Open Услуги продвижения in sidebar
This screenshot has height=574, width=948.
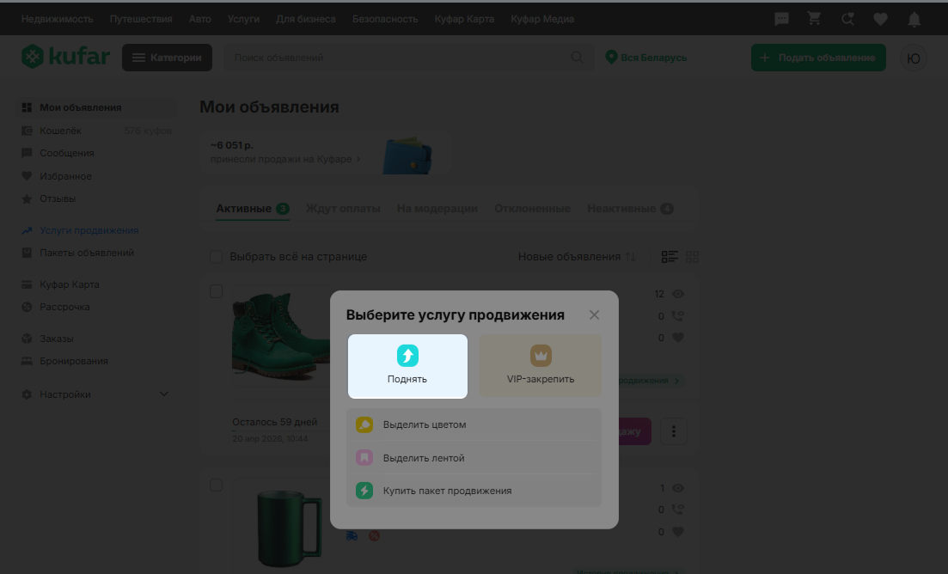pyautogui.click(x=97, y=230)
